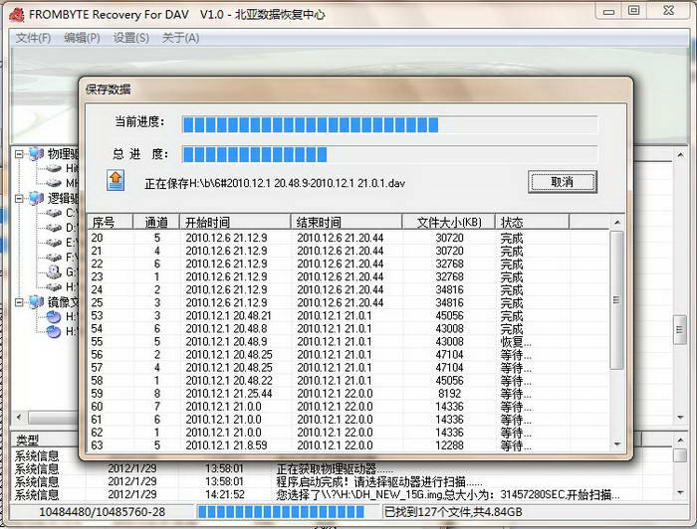697x529 pixels.
Task: Select file row number 61
Action: (x=348, y=420)
